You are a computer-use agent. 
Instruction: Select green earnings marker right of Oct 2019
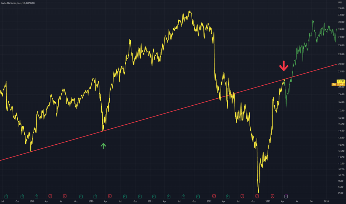click(81, 196)
